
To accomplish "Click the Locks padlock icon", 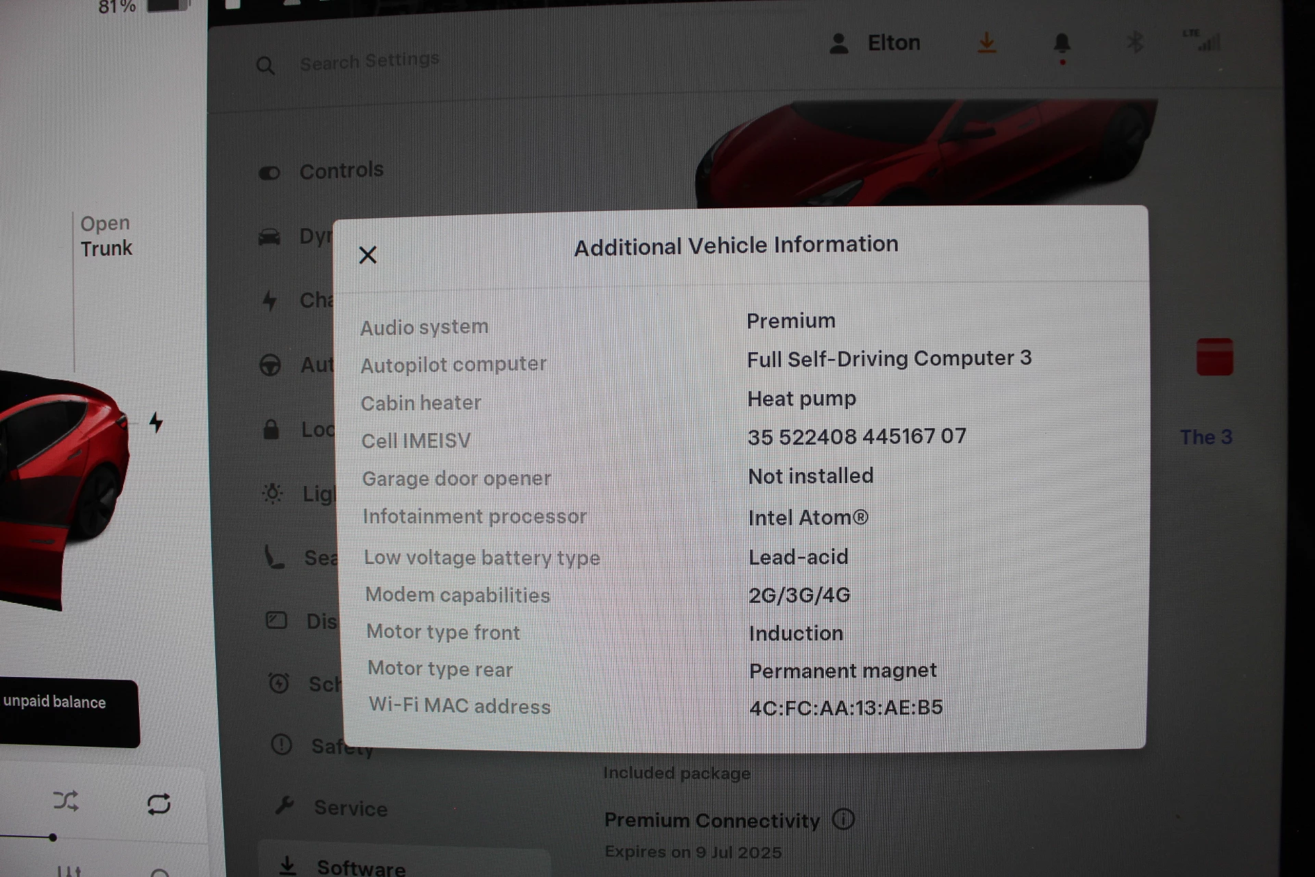I will point(271,430).
